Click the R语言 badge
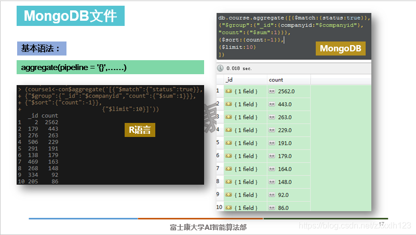 pyautogui.click(x=140, y=130)
